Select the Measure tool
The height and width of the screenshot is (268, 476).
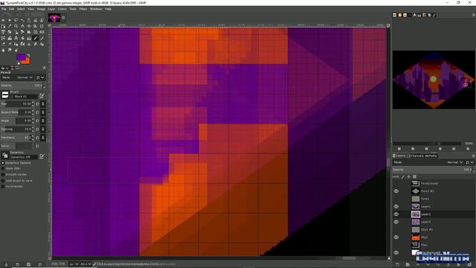[22, 26]
